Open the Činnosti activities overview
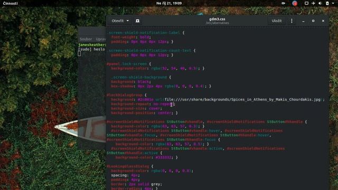Image resolution: width=338 pixels, height=190 pixels. 11,3
